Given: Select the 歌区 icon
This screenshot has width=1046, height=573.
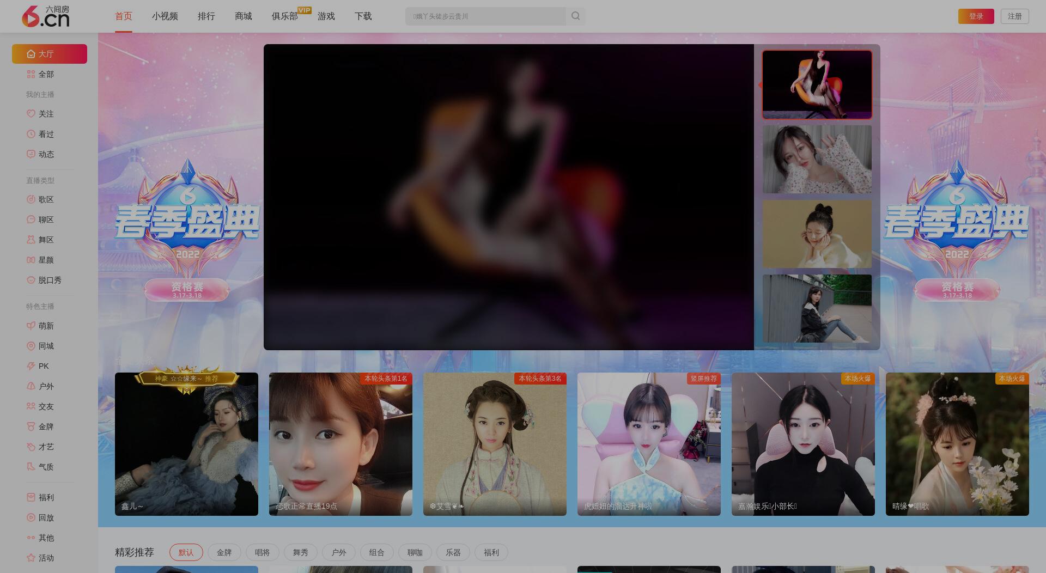Looking at the screenshot, I should pos(31,199).
